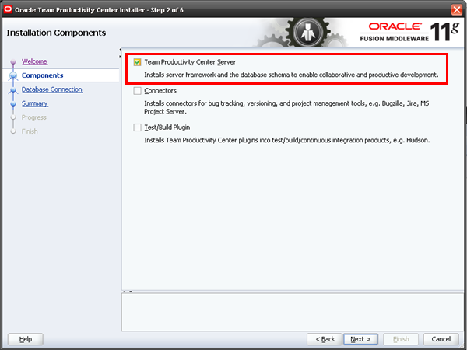Click the Installation Components heading
467x350 pixels.
coord(56,33)
